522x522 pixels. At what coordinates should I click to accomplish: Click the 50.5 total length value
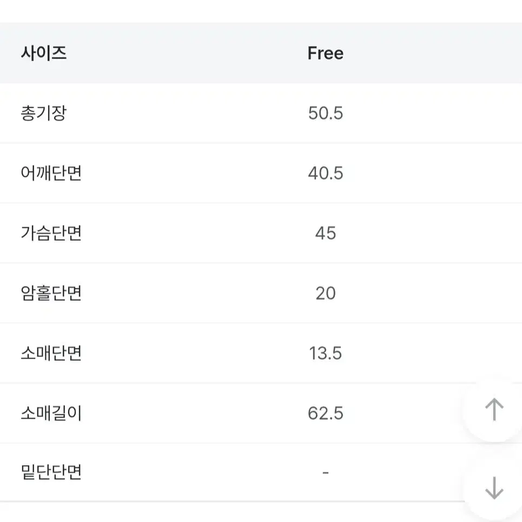click(x=325, y=113)
